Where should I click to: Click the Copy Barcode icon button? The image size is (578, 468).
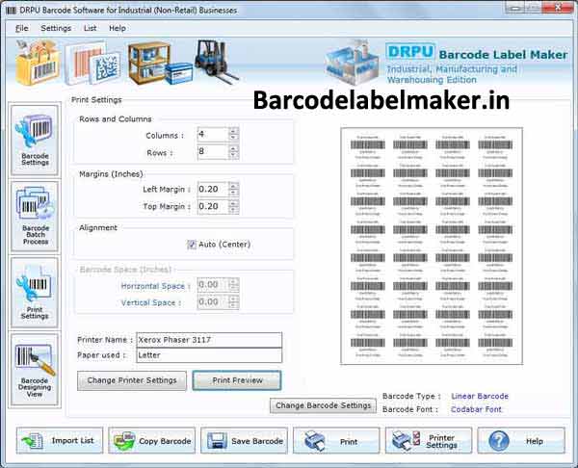(152, 440)
